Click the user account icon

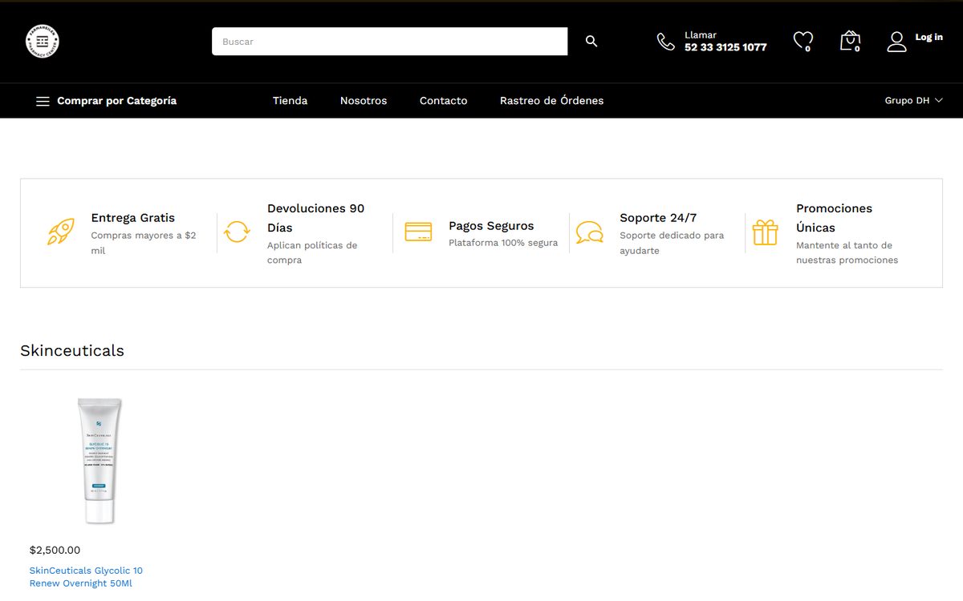(x=896, y=42)
